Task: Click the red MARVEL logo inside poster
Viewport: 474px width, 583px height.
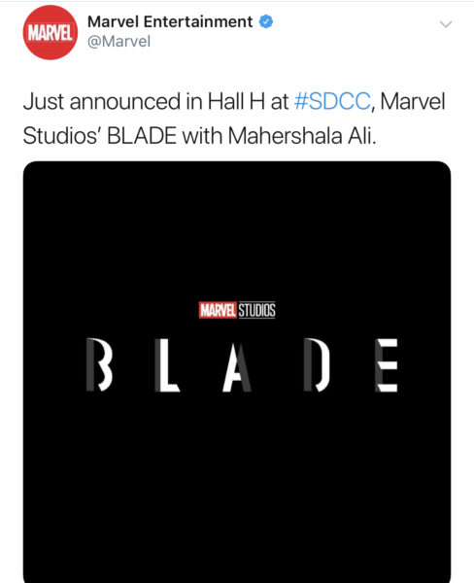Action: pos(218,310)
